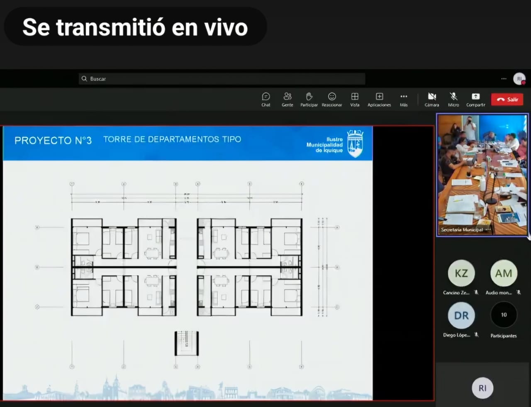Leave the meeting with Salir
The width and height of the screenshot is (531, 407).
507,99
